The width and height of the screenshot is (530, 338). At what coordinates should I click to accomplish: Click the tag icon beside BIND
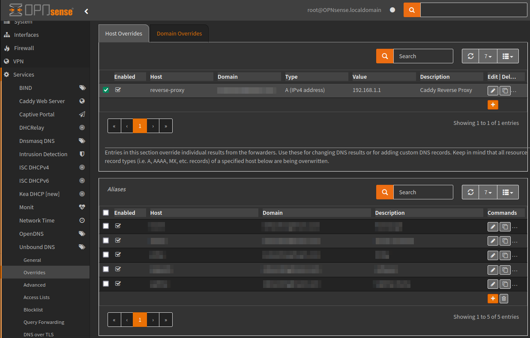[x=82, y=88]
